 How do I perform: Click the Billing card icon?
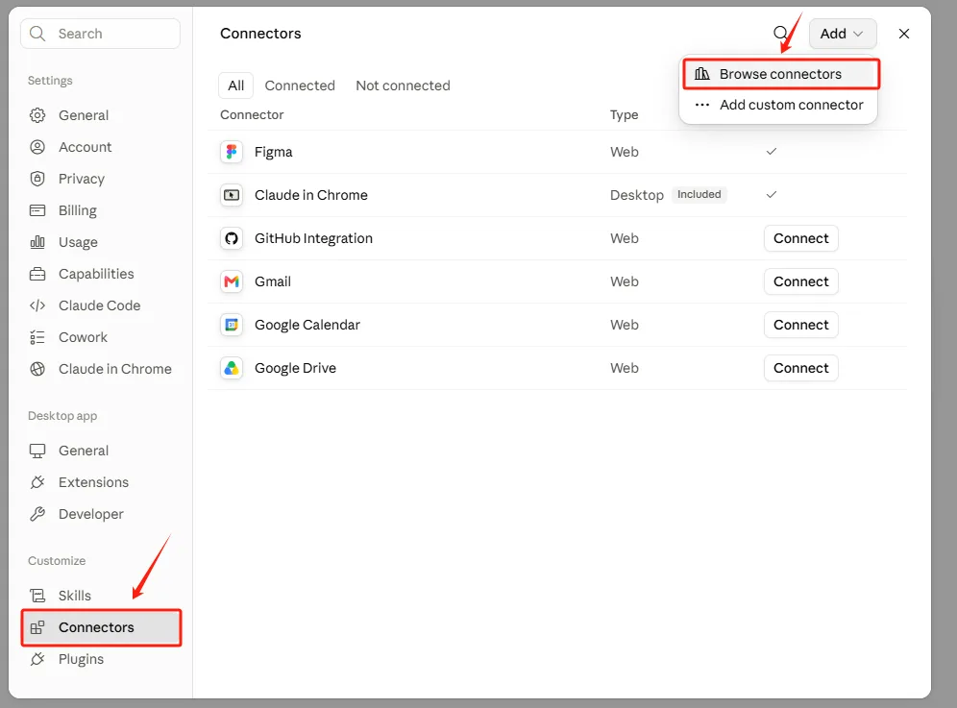(x=37, y=210)
